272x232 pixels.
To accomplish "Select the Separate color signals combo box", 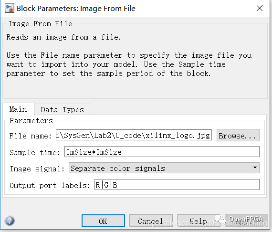I will point(164,168).
